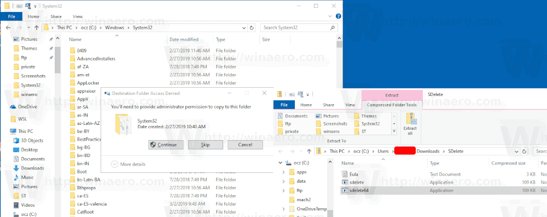
Task: Expand ftp folder in SDelete tree
Action: [x=283, y=191]
